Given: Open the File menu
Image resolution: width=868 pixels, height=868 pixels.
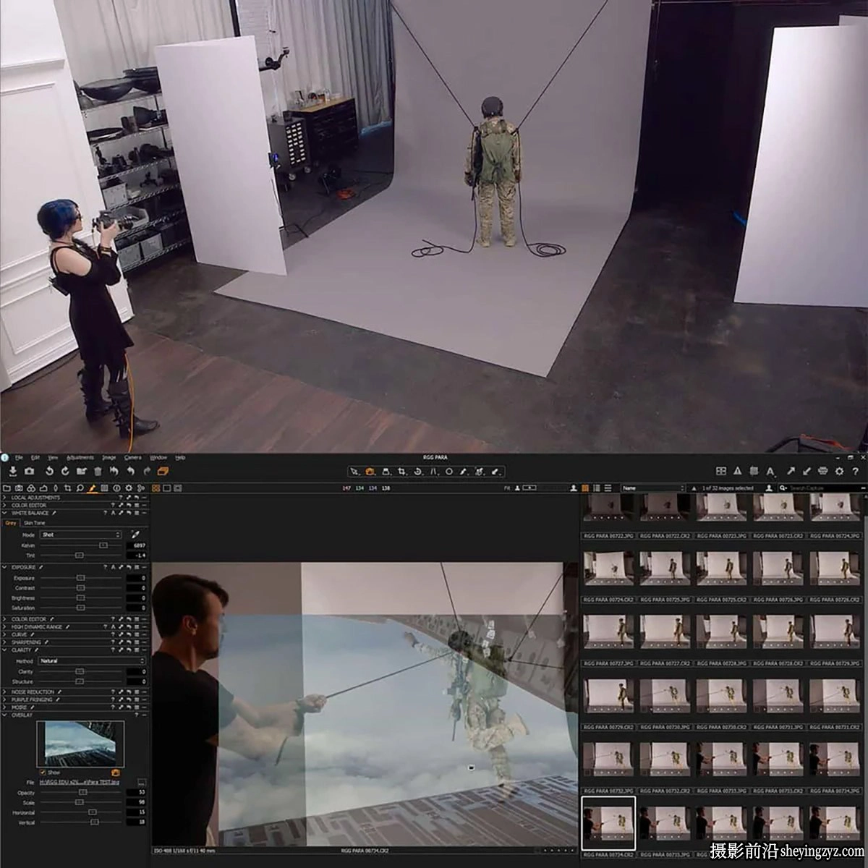Looking at the screenshot, I should 19,458.
